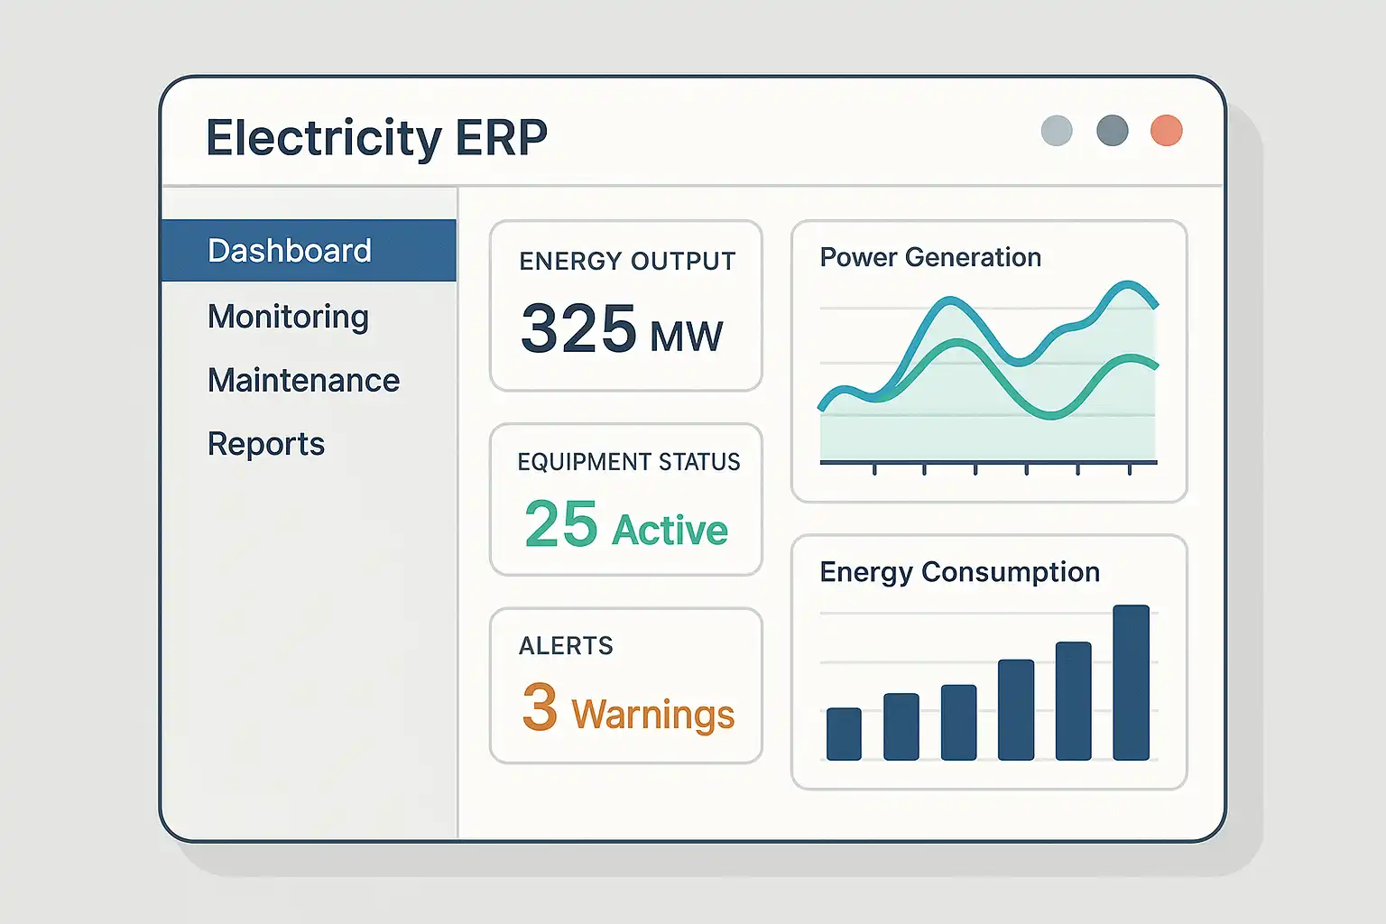Click the Power Generation chart title
Viewport: 1386px width, 924px height.
click(930, 258)
